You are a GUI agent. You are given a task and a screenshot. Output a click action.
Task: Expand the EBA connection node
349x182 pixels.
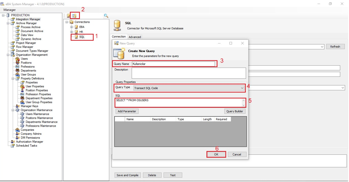(72, 27)
